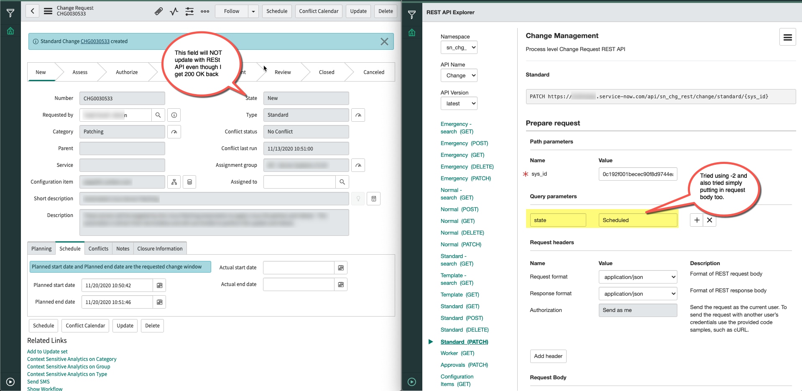Expand the Namespace dropdown
Screen dimensions: 802x391
(459, 48)
